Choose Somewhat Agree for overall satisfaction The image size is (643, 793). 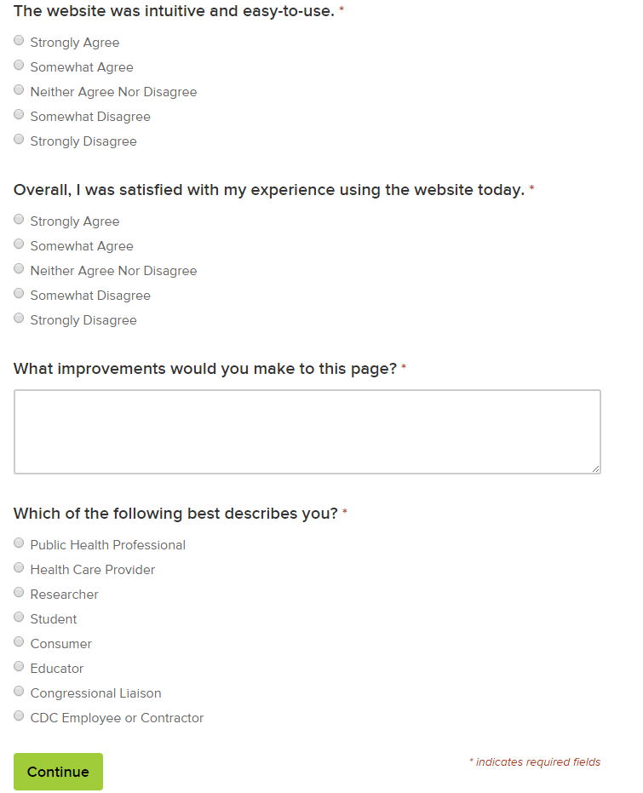[x=19, y=244]
